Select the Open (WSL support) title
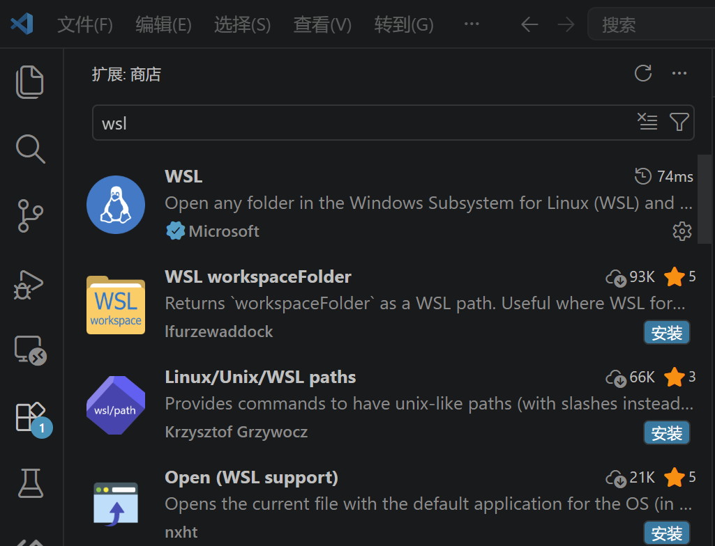Screen dimensions: 715x546 (251, 477)
